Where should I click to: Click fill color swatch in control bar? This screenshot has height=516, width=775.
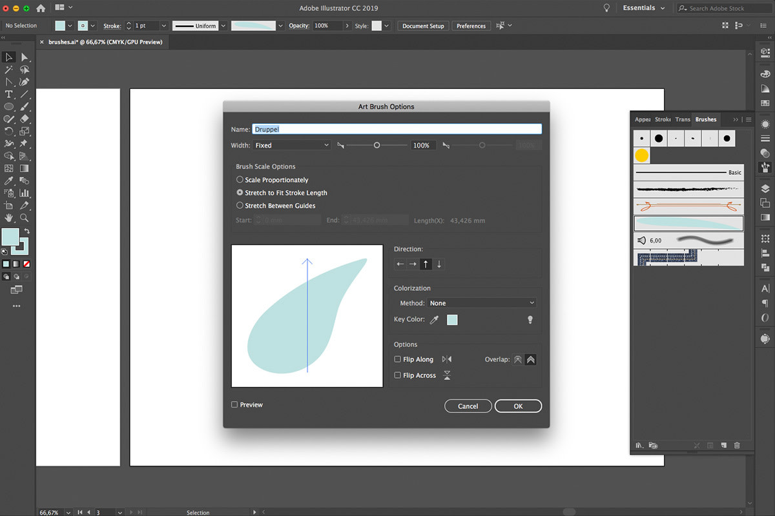click(60, 26)
